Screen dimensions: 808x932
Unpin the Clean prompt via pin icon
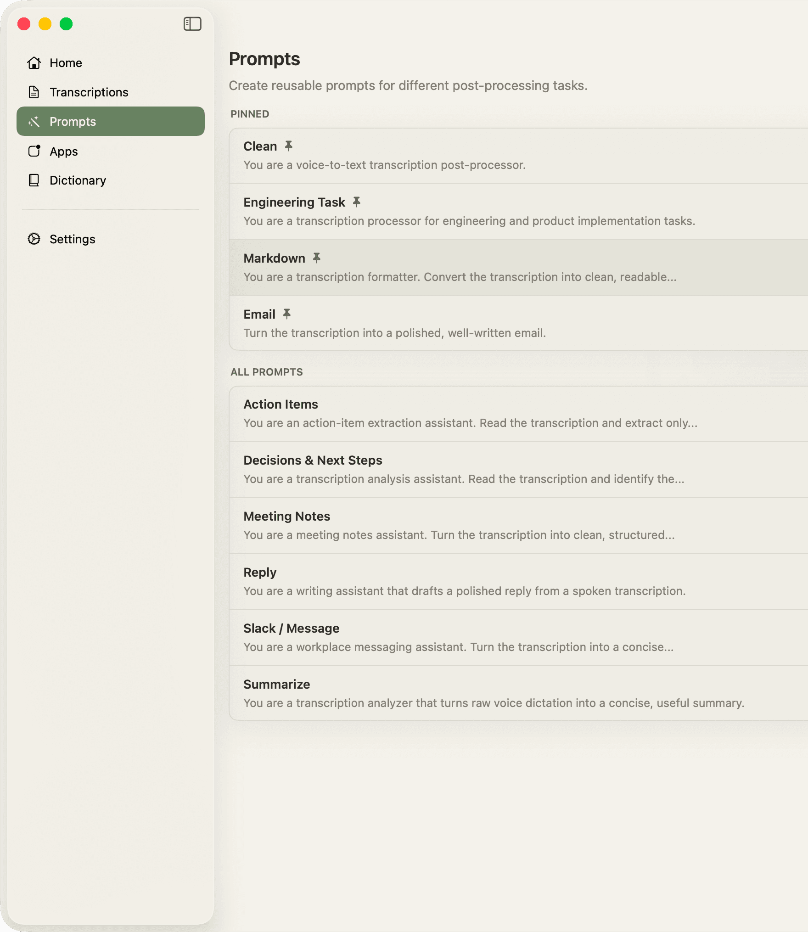tap(289, 146)
